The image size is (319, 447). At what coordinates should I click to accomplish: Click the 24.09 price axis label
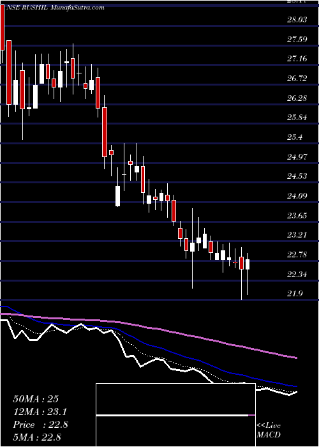click(297, 196)
